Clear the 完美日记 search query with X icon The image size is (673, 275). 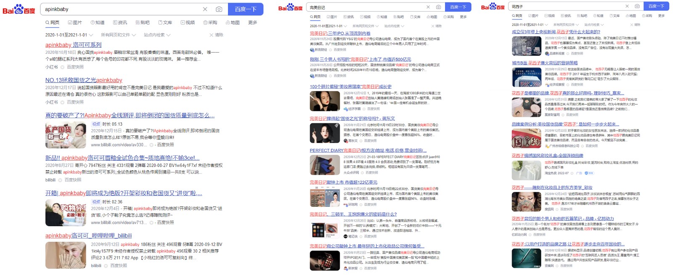(428, 7)
